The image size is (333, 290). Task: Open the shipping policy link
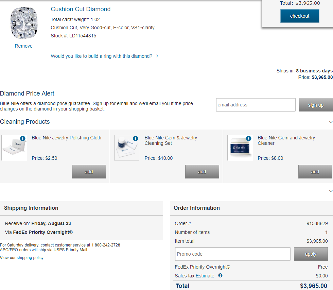(30, 258)
